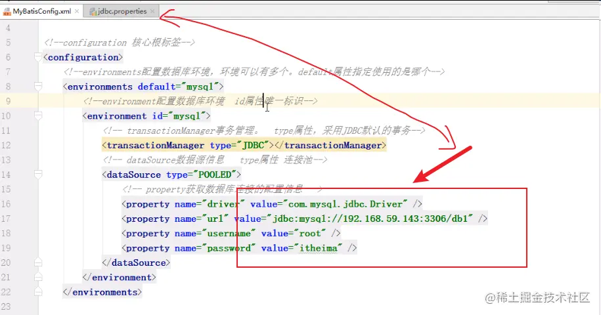Fold the environment id="mysql" block on line 10

pos(38,116)
